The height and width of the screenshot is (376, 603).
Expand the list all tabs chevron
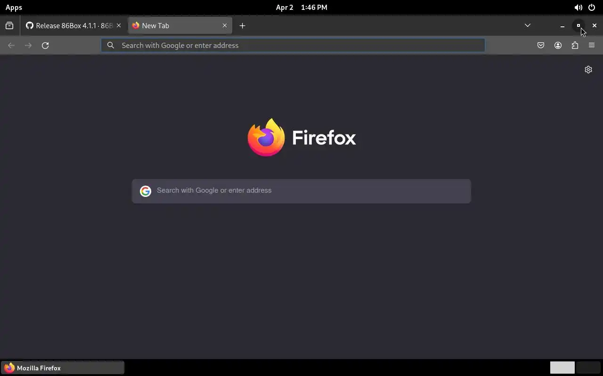click(528, 25)
